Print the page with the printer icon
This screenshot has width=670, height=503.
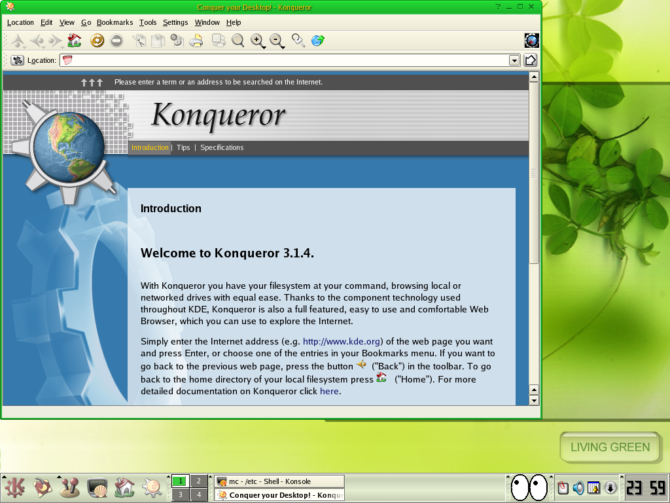point(196,41)
